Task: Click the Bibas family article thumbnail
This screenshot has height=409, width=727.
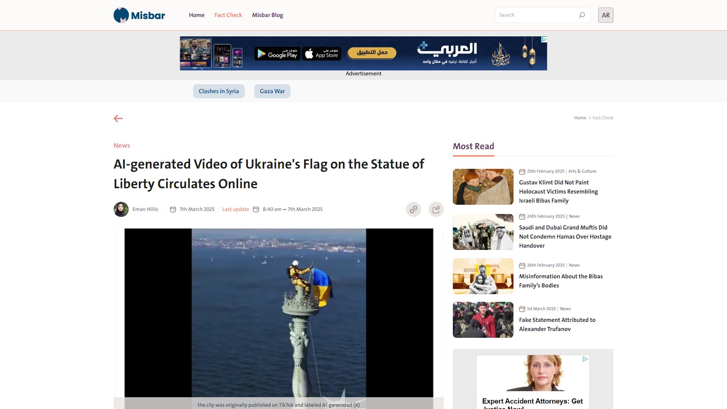Action: pyautogui.click(x=483, y=276)
